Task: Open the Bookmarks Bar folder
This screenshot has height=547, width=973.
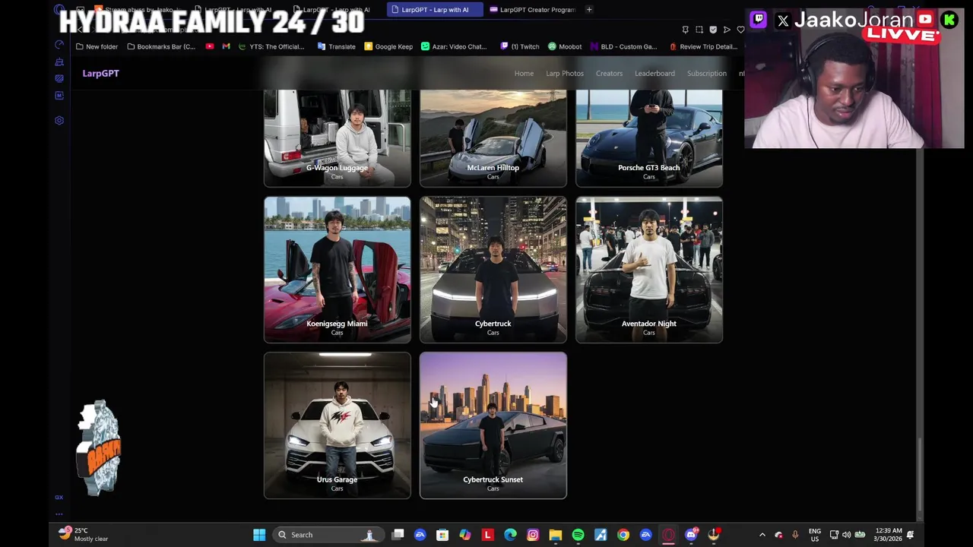Action: click(161, 46)
